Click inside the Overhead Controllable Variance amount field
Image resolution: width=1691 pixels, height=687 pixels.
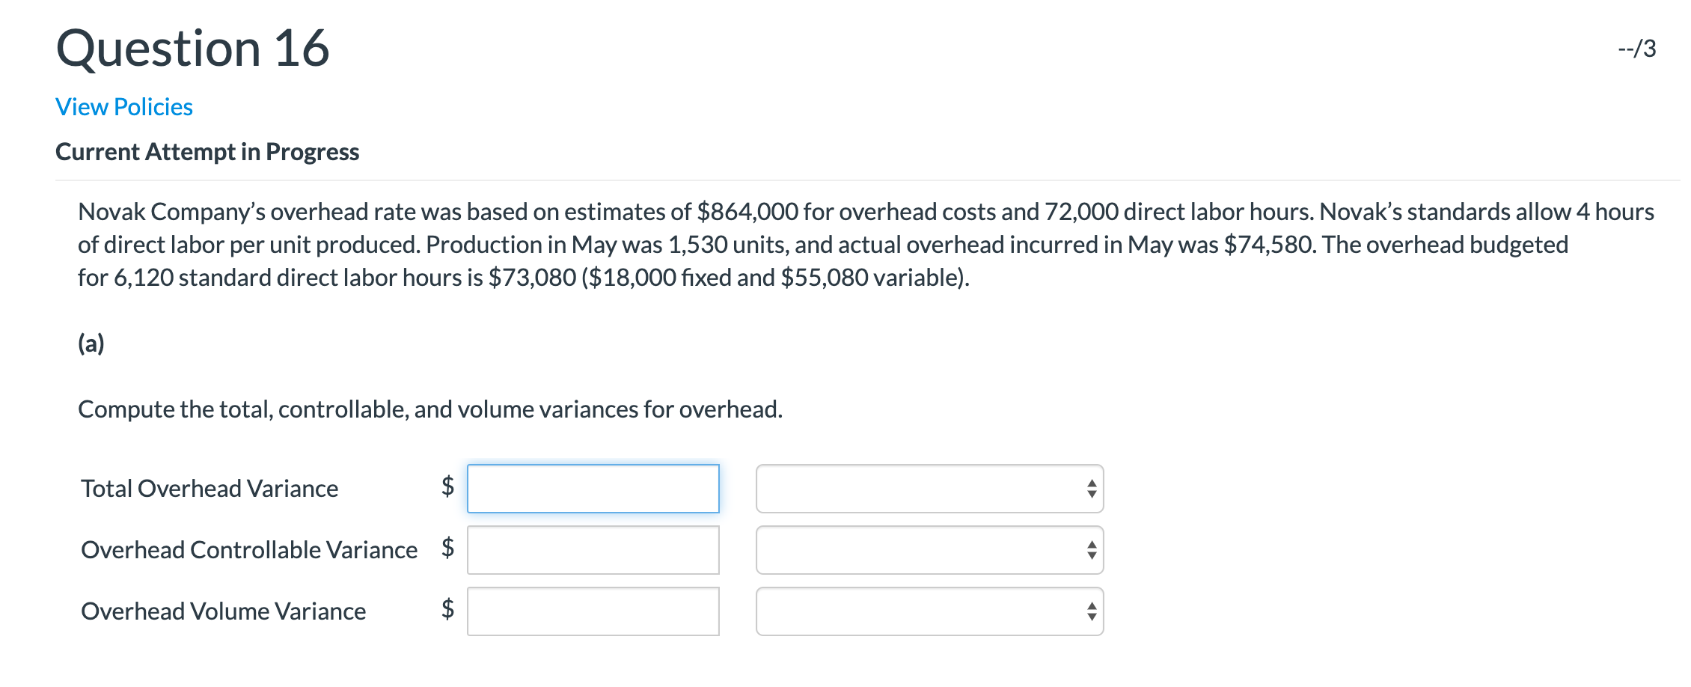(592, 550)
